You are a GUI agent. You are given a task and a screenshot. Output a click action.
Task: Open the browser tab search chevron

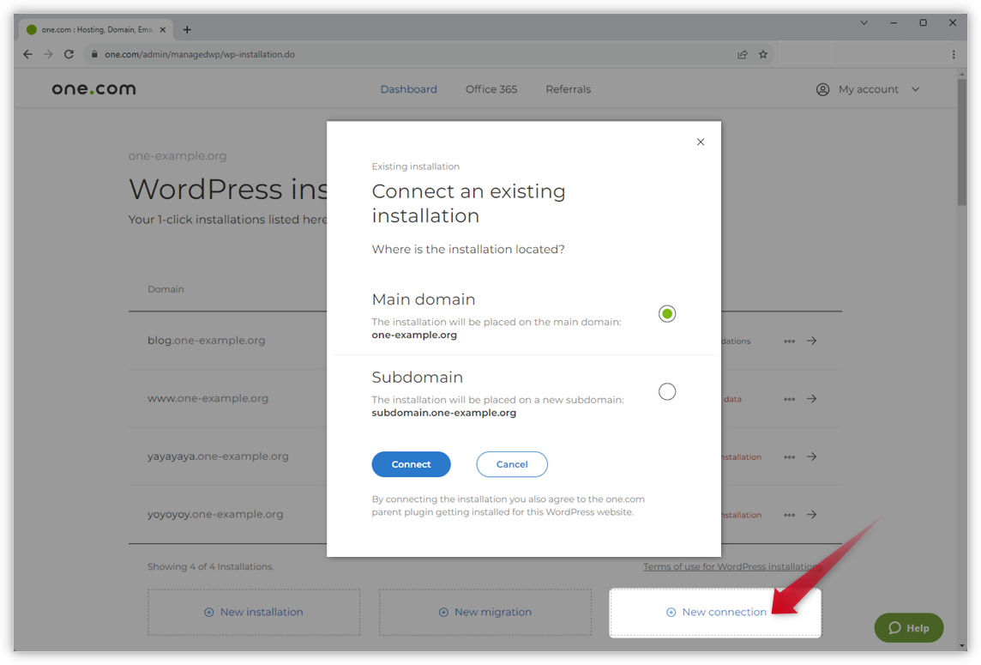(864, 22)
